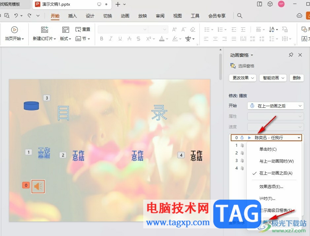Click the vertical scrollbar of slide area

point(221,67)
